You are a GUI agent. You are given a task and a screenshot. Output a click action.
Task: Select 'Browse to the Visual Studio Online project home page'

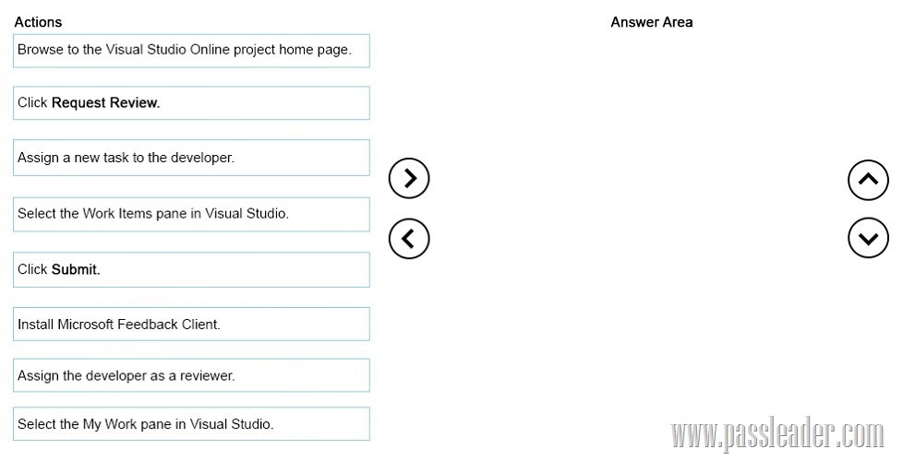191,51
